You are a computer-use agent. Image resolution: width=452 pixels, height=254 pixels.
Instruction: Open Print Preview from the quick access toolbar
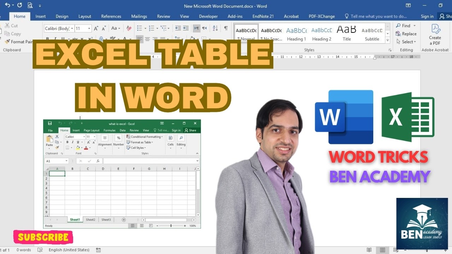coord(30,5)
